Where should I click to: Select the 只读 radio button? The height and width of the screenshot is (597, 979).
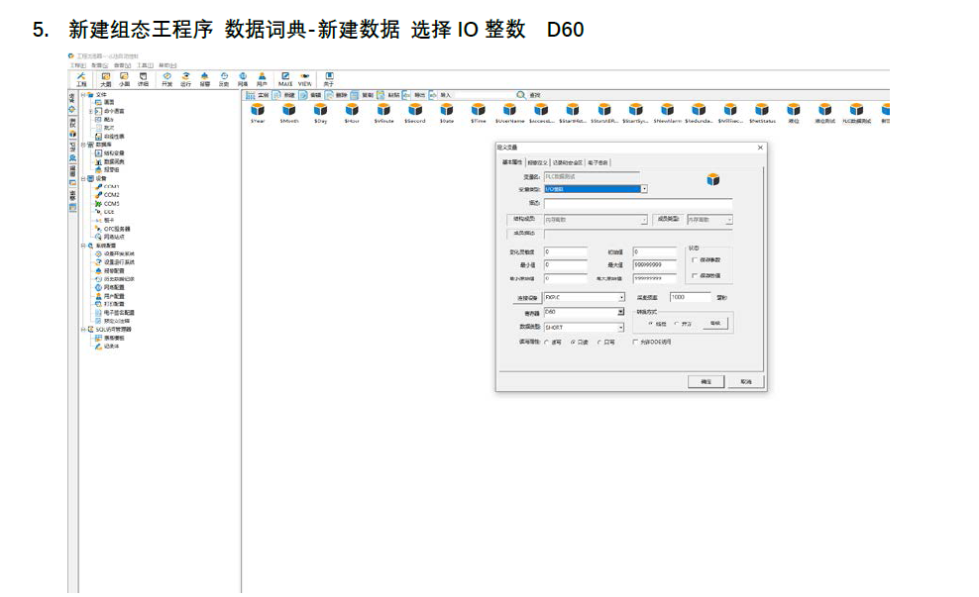[x=573, y=342]
